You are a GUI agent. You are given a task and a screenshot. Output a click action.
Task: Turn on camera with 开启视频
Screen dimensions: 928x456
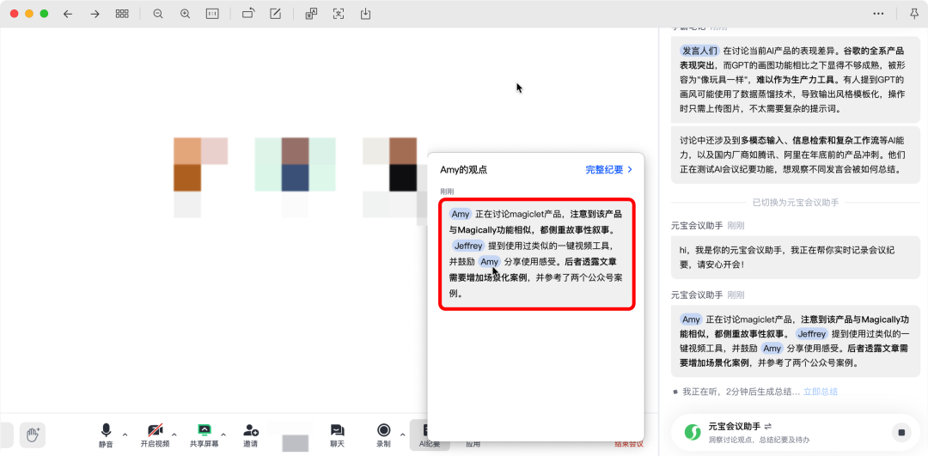click(155, 435)
